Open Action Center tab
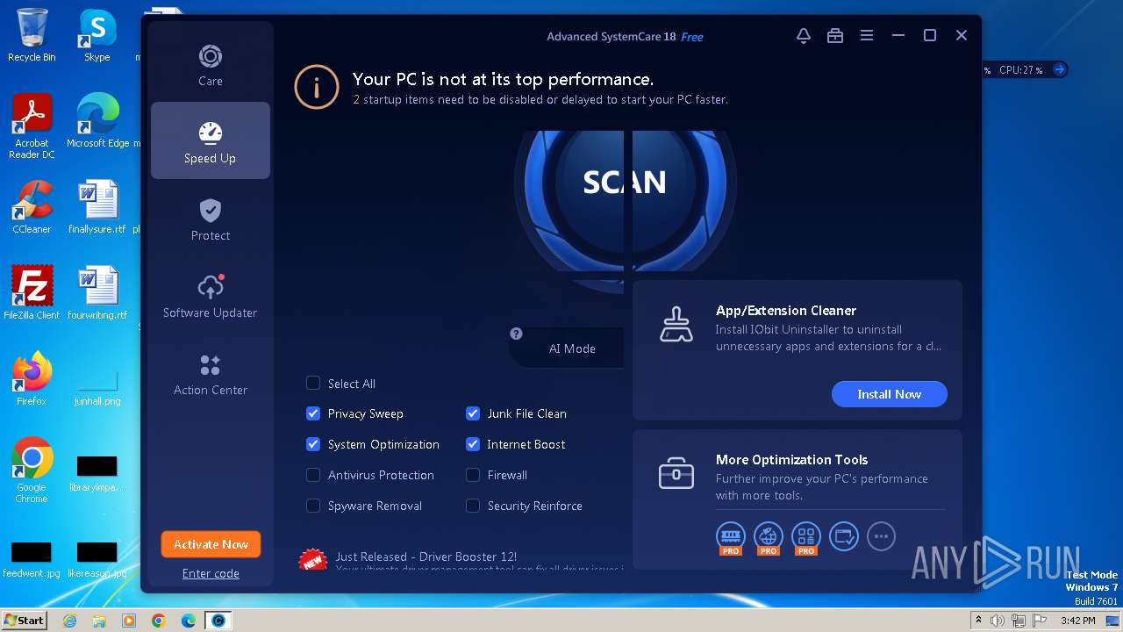Screen dimensions: 1123x632 click(211, 373)
